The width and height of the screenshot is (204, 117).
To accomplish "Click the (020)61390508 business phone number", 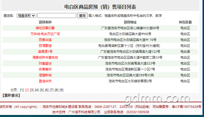I will pos(138,112).
